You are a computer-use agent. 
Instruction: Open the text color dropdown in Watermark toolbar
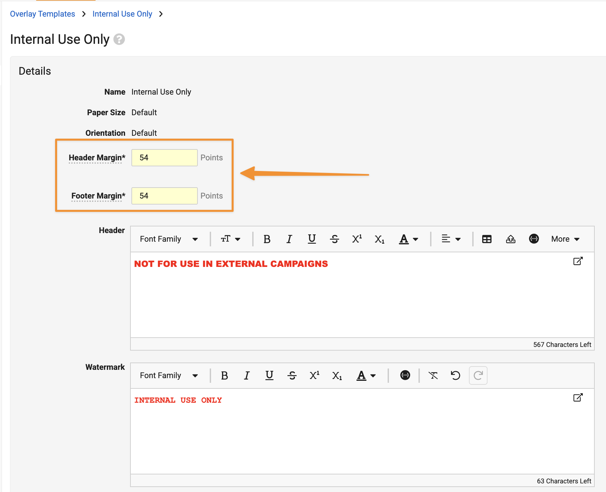tap(366, 375)
